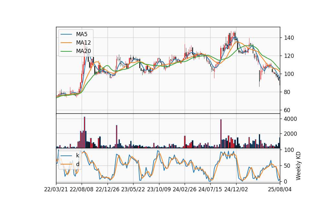
Task: Click the 24/12/02 date tick label
Action: point(236,189)
